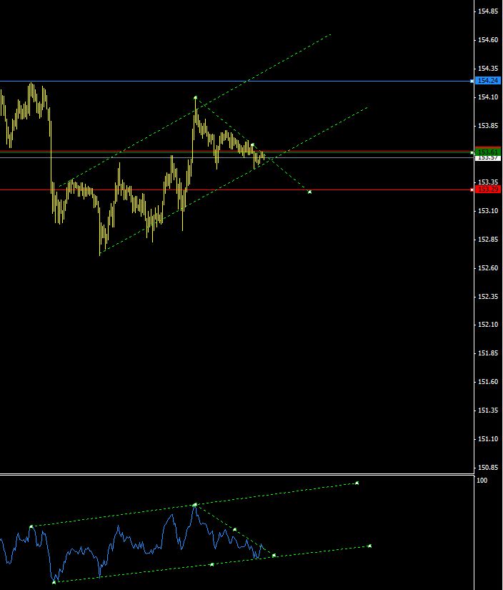The width and height of the screenshot is (503, 590).
Task: Click the 154.85 price axis label
Action: [x=488, y=11]
